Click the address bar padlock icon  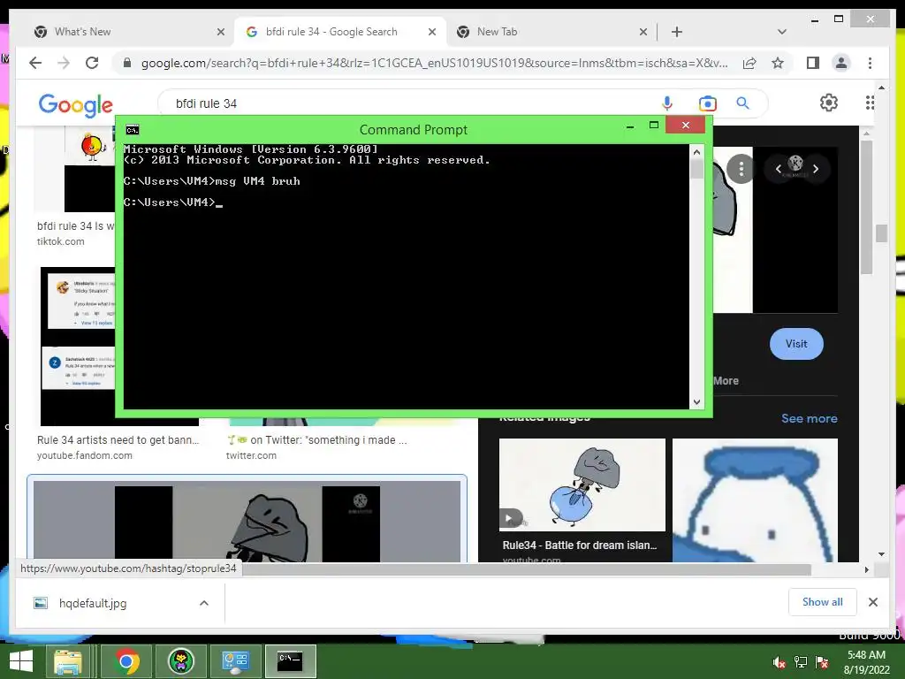[x=127, y=63]
